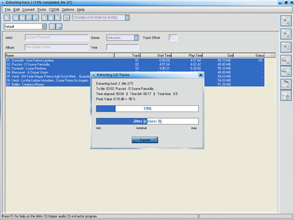The width and height of the screenshot is (294, 220).
Task: Click the second CD-to-compressed-audio icon in right sidebar
Action: point(286,34)
